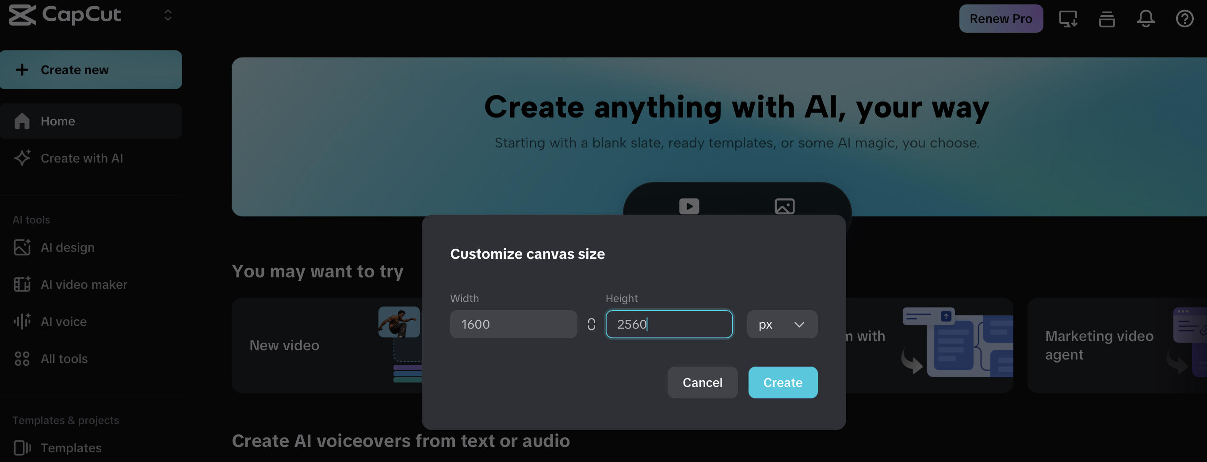Open the help question mark icon

click(x=1184, y=19)
